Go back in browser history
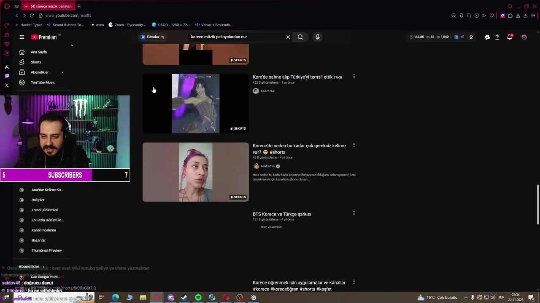The image size is (540, 303). point(17,16)
